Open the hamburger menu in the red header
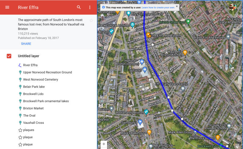Viewport: 243px width, 149px height. tap(7, 7)
